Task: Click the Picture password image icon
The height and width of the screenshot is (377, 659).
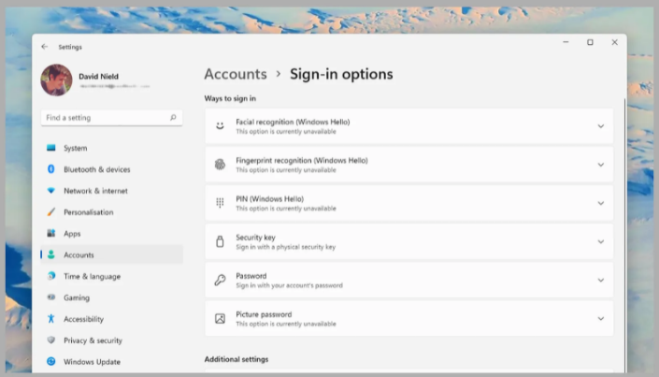Action: pyautogui.click(x=220, y=318)
